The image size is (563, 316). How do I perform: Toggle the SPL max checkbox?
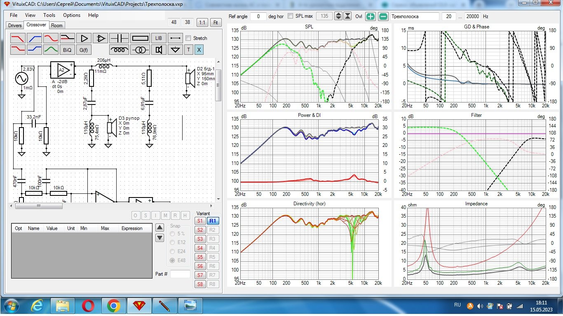tap(291, 16)
